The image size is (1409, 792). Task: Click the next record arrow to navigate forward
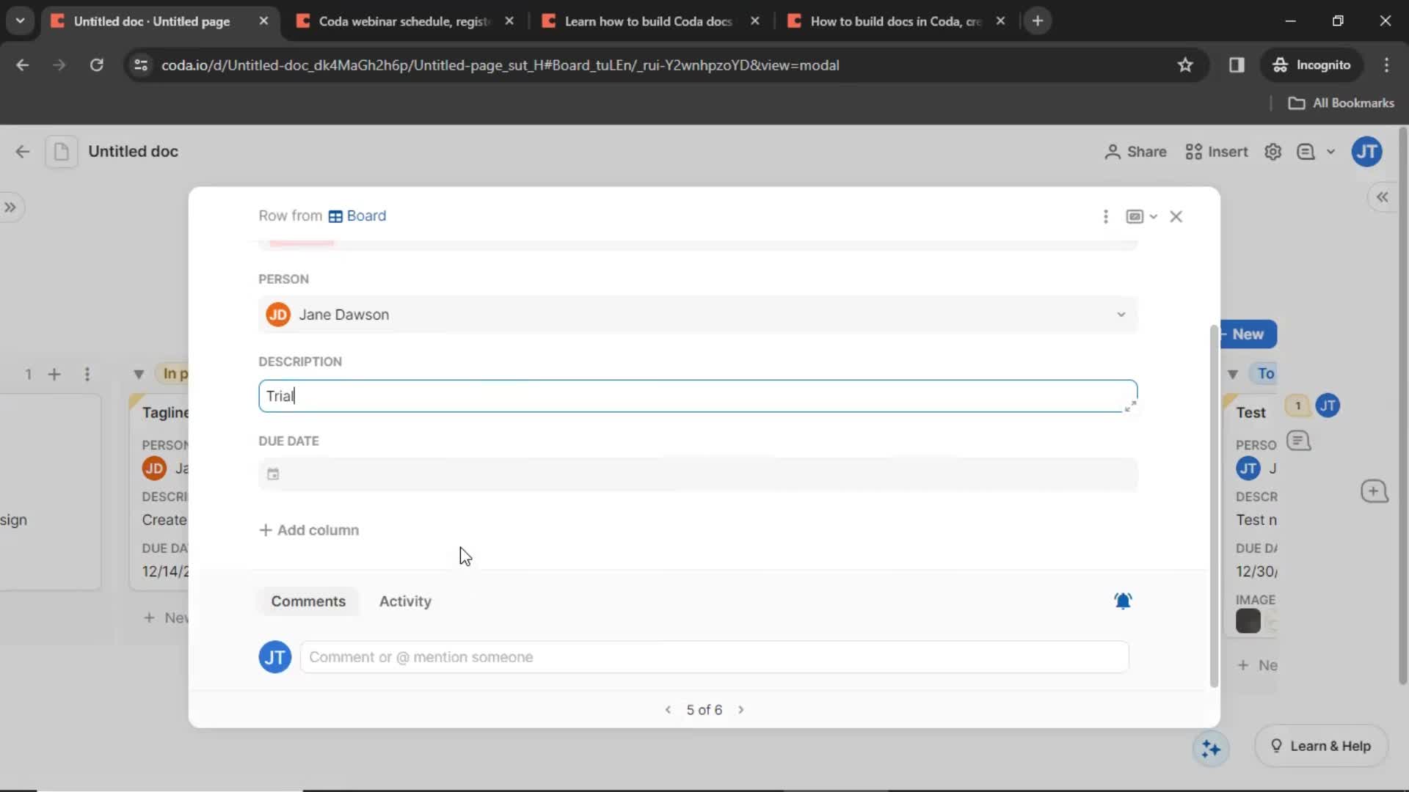click(741, 709)
